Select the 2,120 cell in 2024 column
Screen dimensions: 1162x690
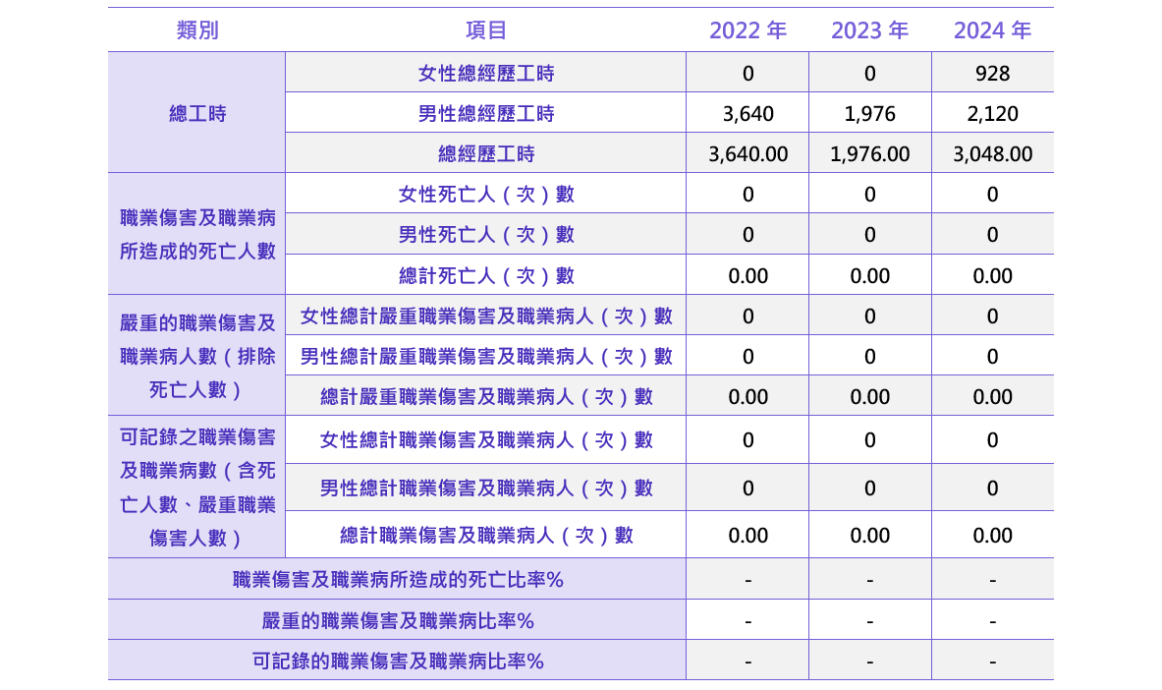pyautogui.click(x=992, y=114)
